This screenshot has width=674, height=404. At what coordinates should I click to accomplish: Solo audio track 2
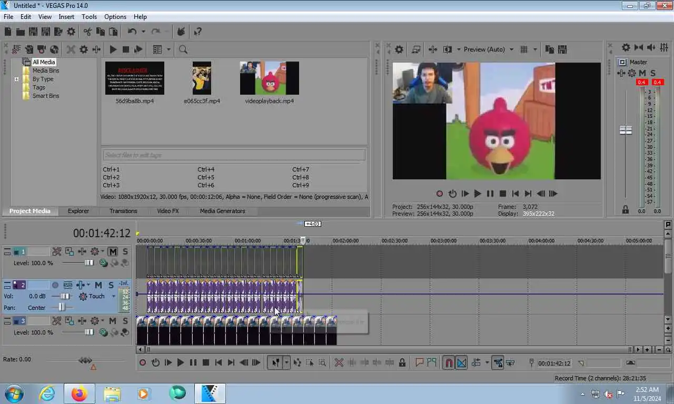(111, 285)
